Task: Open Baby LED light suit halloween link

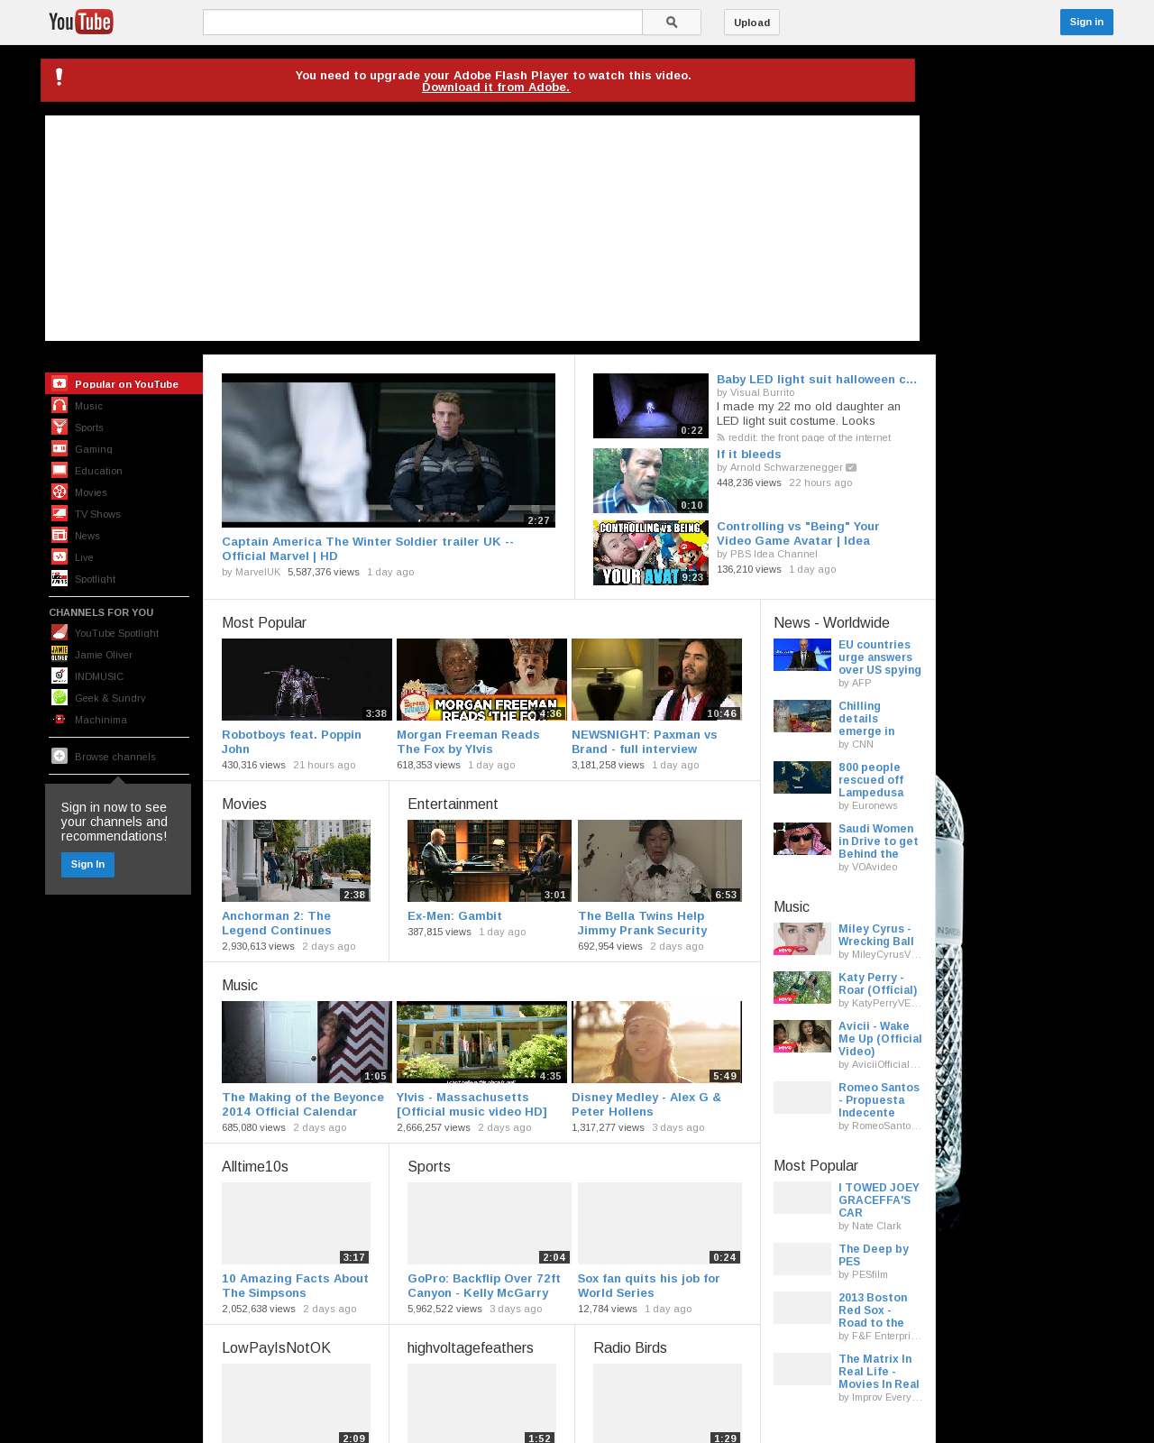Action: tap(817, 380)
